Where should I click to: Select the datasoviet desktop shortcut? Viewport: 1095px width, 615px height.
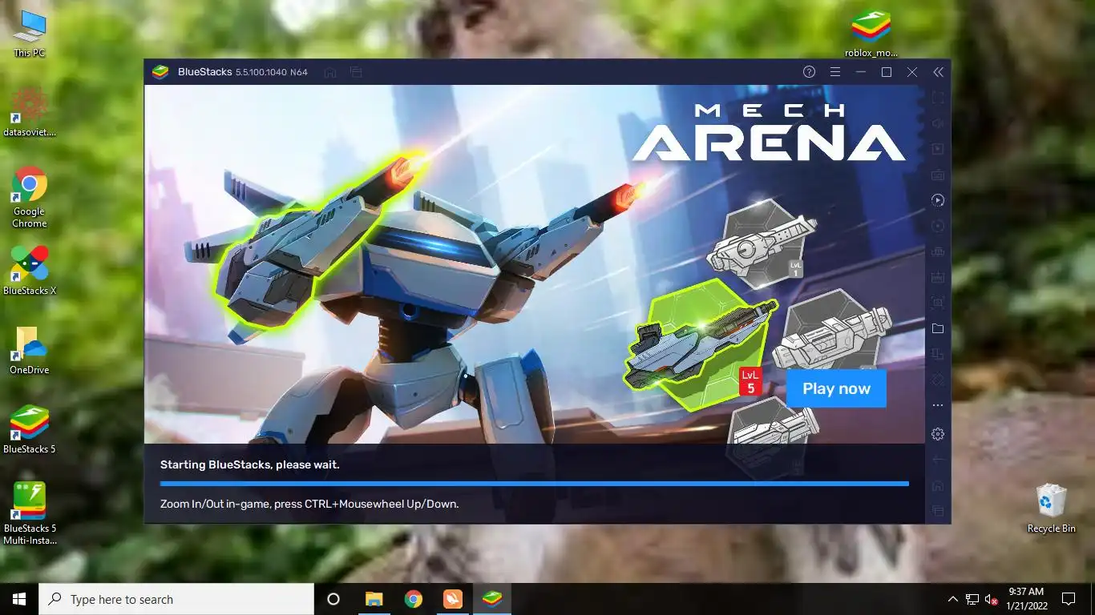(30, 112)
